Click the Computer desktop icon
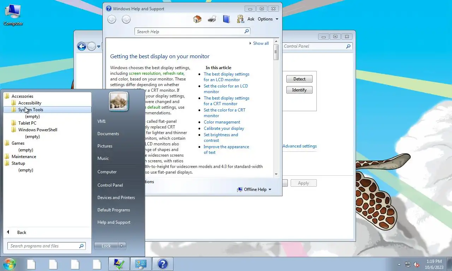 coord(13,15)
